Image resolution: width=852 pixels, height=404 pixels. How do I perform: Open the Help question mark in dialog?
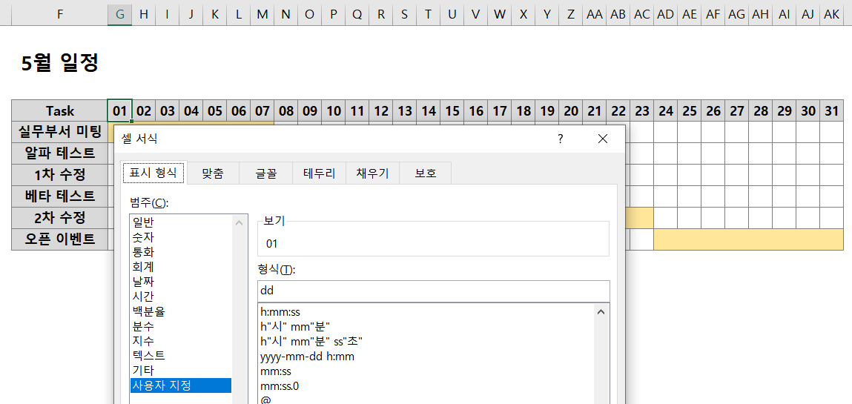pyautogui.click(x=560, y=139)
